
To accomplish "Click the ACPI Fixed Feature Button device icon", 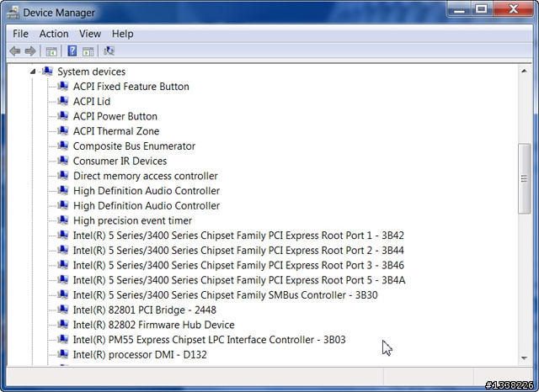I will pos(63,86).
